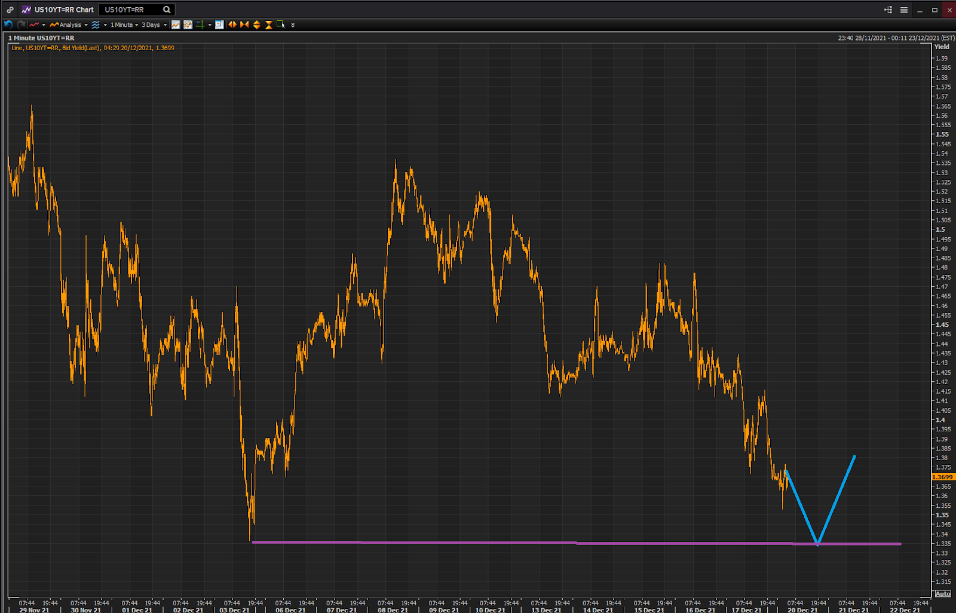This screenshot has height=613, width=956.
Task: Click the orange series legend text
Action: coord(93,48)
